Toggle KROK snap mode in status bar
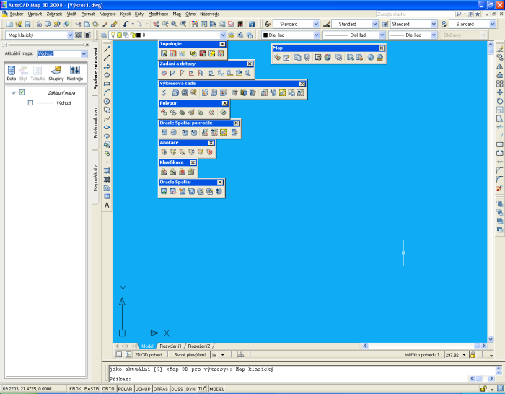505x394 pixels. 75,389
